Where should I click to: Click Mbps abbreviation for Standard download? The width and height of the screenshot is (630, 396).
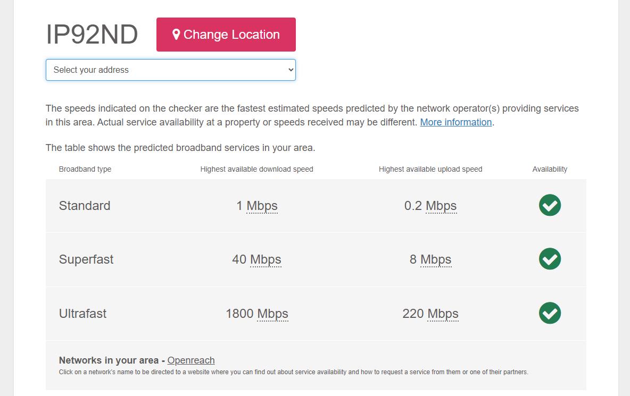pyautogui.click(x=262, y=206)
